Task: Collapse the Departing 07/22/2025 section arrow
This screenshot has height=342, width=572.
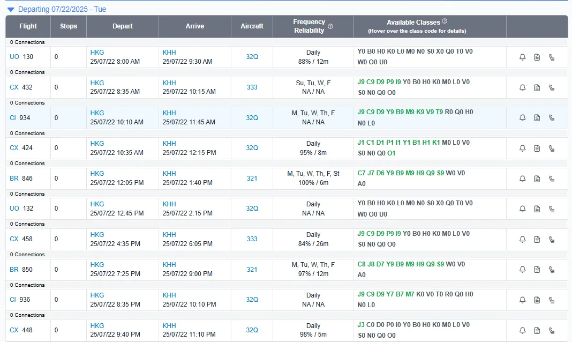Action: [x=11, y=10]
